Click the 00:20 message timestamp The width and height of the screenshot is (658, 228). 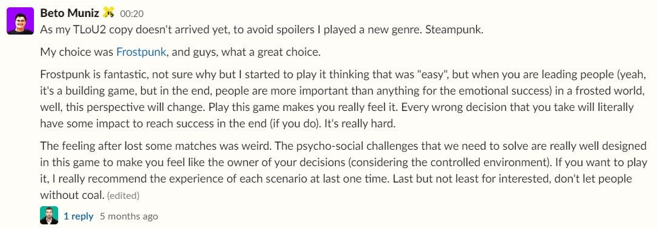(x=131, y=14)
